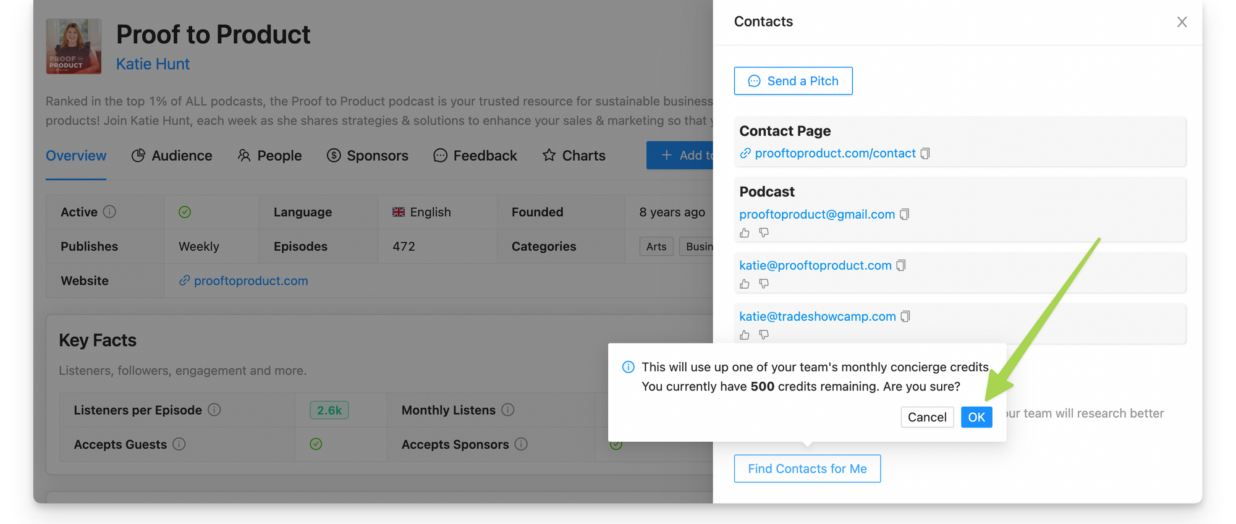Click the Weekly publishes value
The image size is (1236, 524).
point(199,246)
